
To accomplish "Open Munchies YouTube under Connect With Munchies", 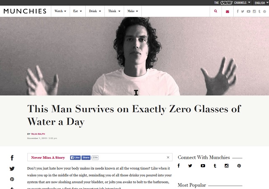I will click(x=203, y=165).
